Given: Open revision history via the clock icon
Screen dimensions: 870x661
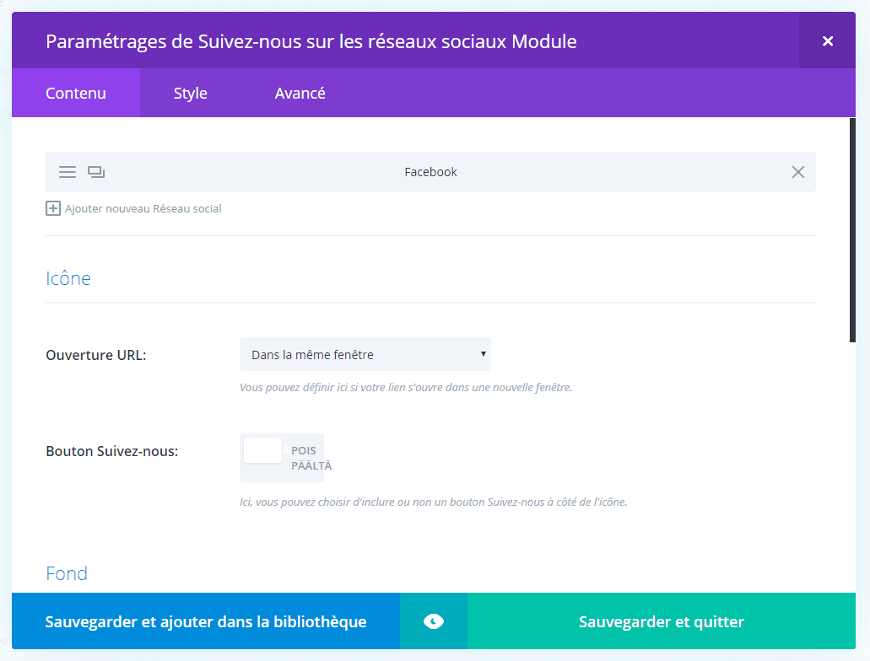Looking at the screenshot, I should (x=433, y=621).
